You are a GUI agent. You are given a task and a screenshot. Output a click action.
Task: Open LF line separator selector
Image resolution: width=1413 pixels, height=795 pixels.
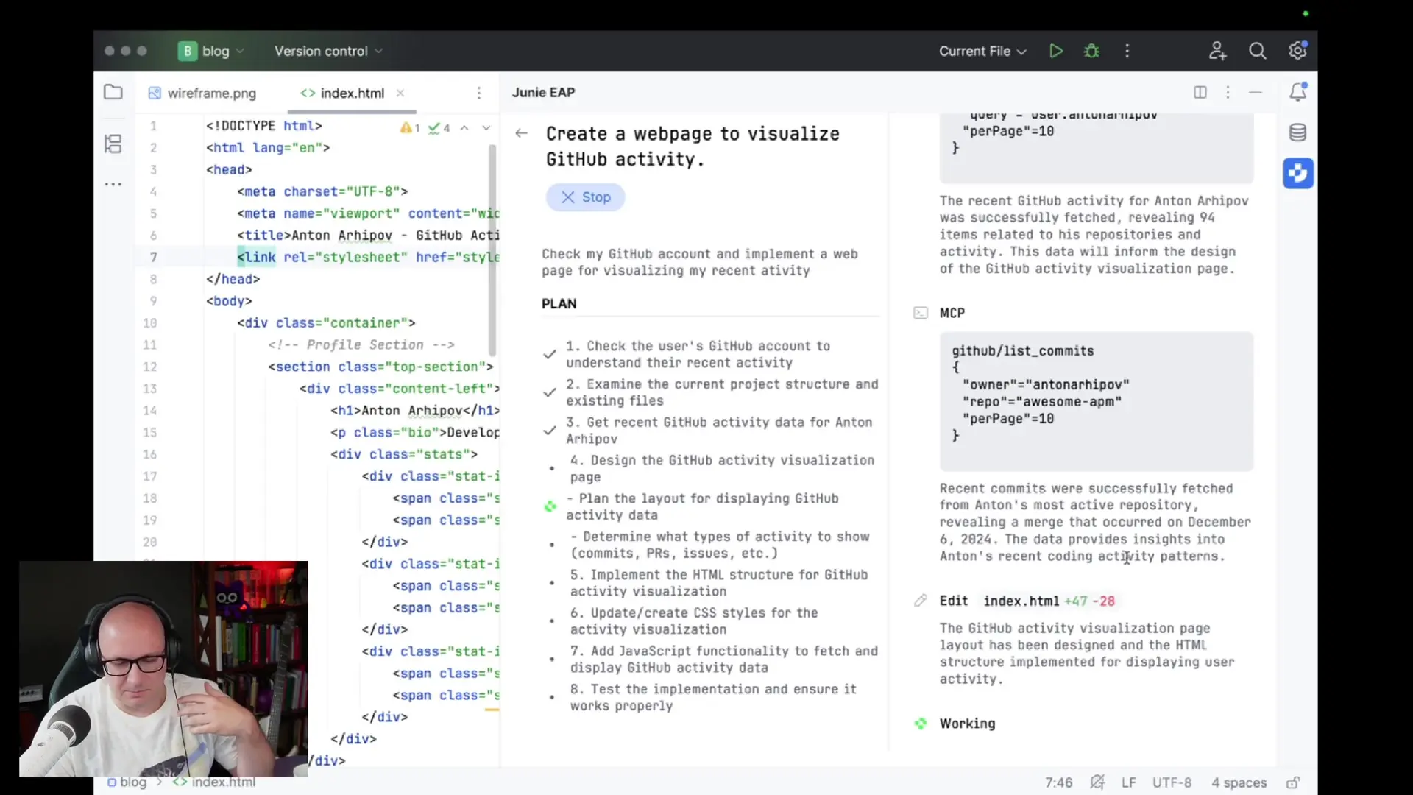(1129, 782)
